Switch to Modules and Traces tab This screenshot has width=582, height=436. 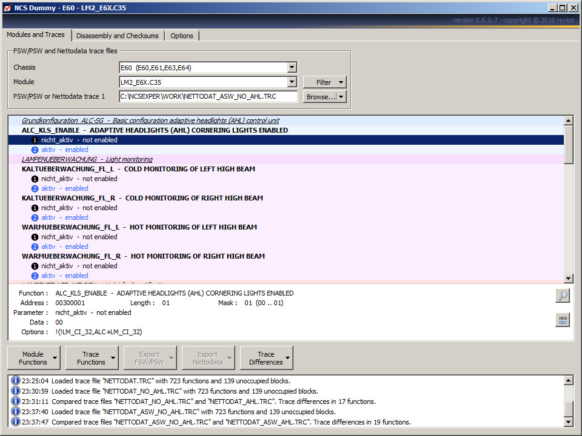coord(36,35)
